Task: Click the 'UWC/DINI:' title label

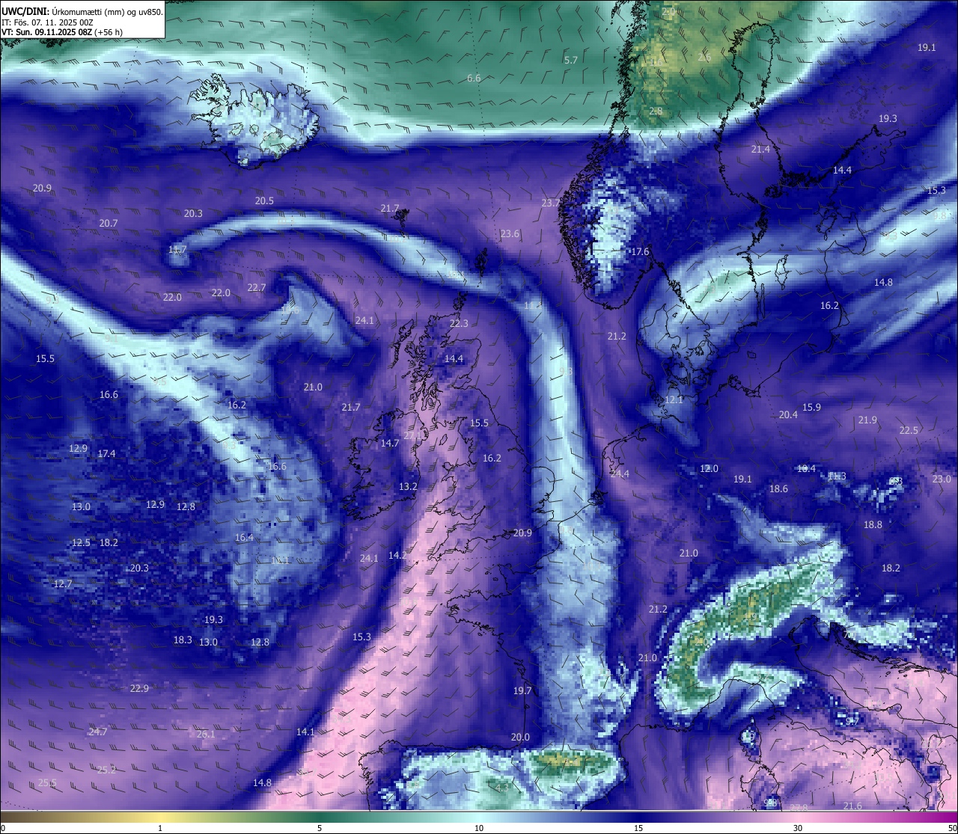Action: pyautogui.click(x=25, y=11)
